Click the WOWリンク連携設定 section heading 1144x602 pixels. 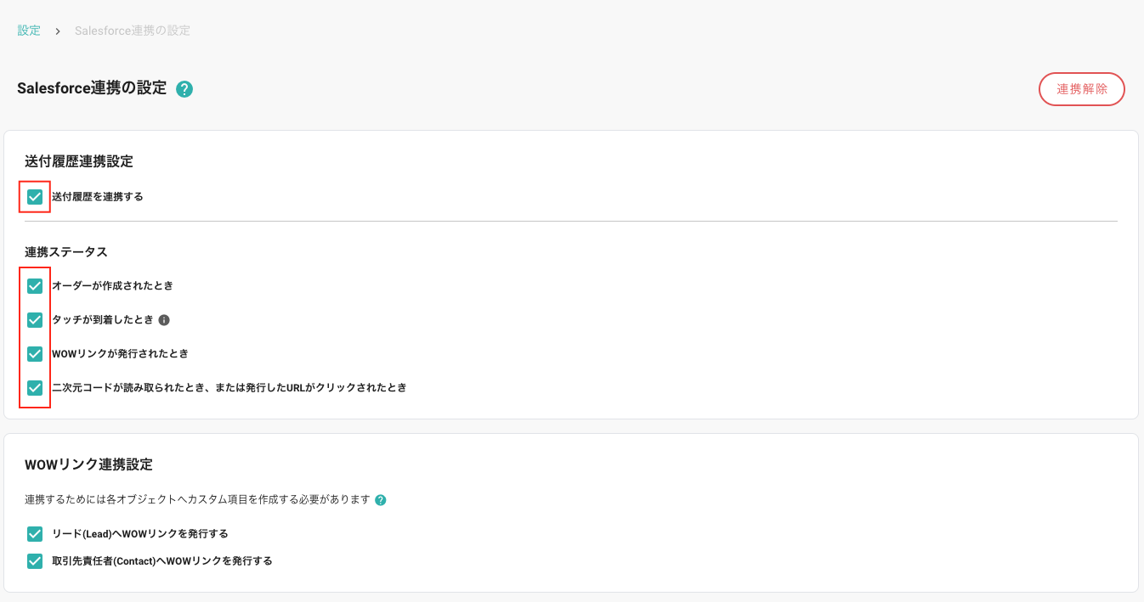click(88, 464)
